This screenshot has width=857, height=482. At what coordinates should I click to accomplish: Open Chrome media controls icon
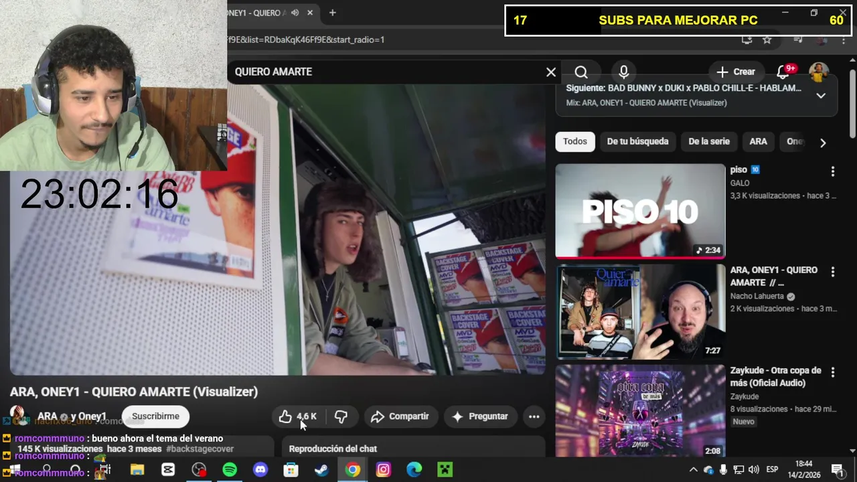[x=797, y=39]
